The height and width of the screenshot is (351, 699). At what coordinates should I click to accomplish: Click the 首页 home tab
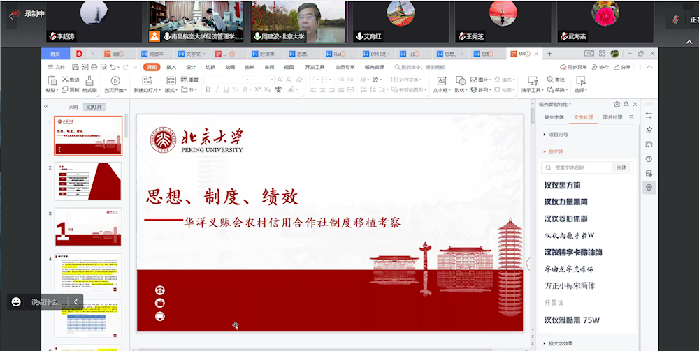click(55, 54)
